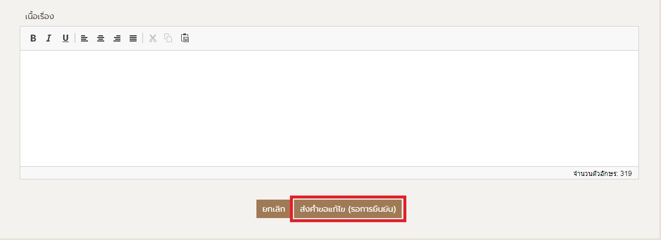Click the Copy icon in the toolbar
661x240 pixels.
coord(168,38)
